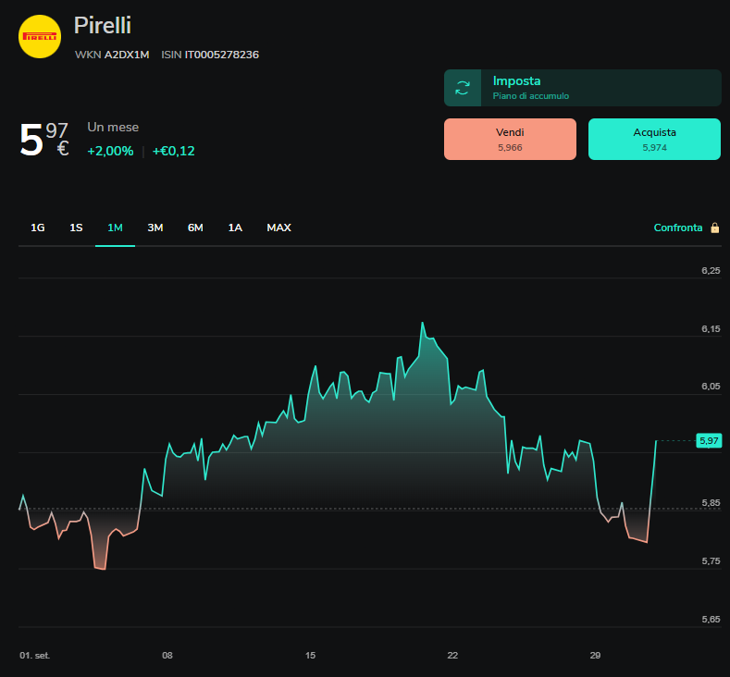This screenshot has width=730, height=677.
Task: Open the Confronta compare link
Action: (x=678, y=228)
